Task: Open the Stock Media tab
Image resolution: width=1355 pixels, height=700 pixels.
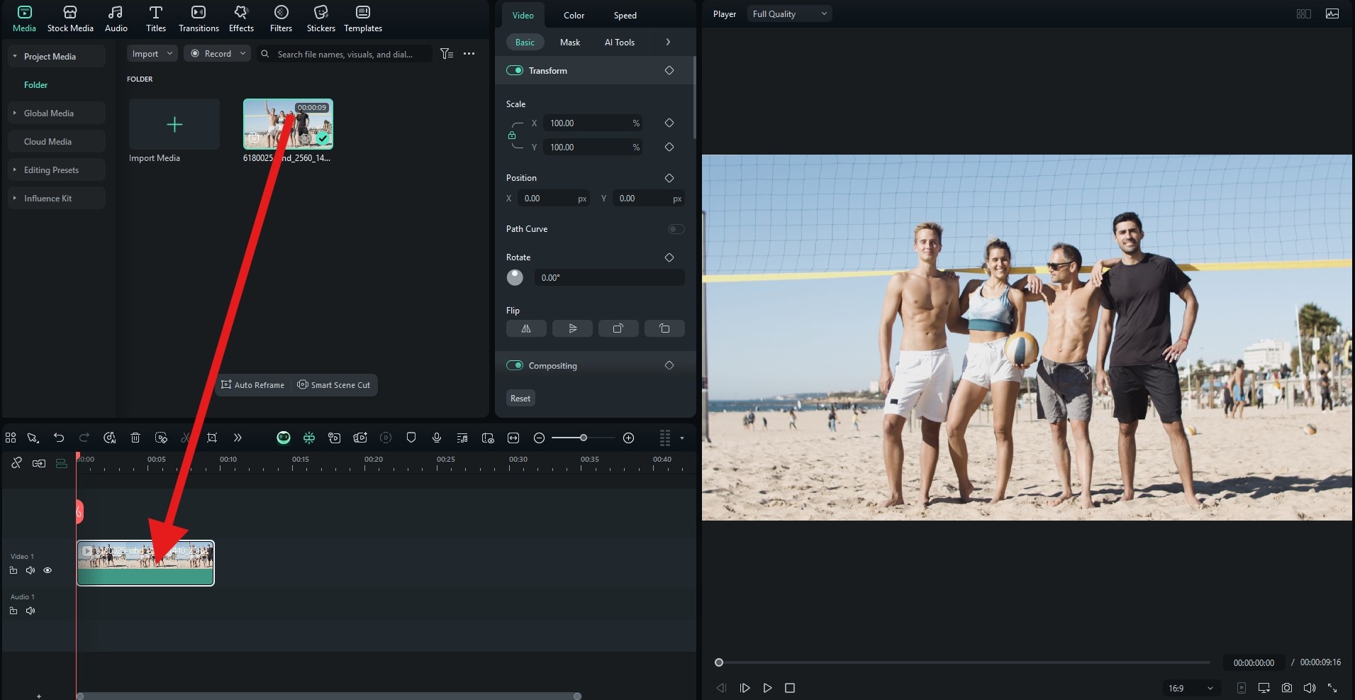Action: coord(70,19)
